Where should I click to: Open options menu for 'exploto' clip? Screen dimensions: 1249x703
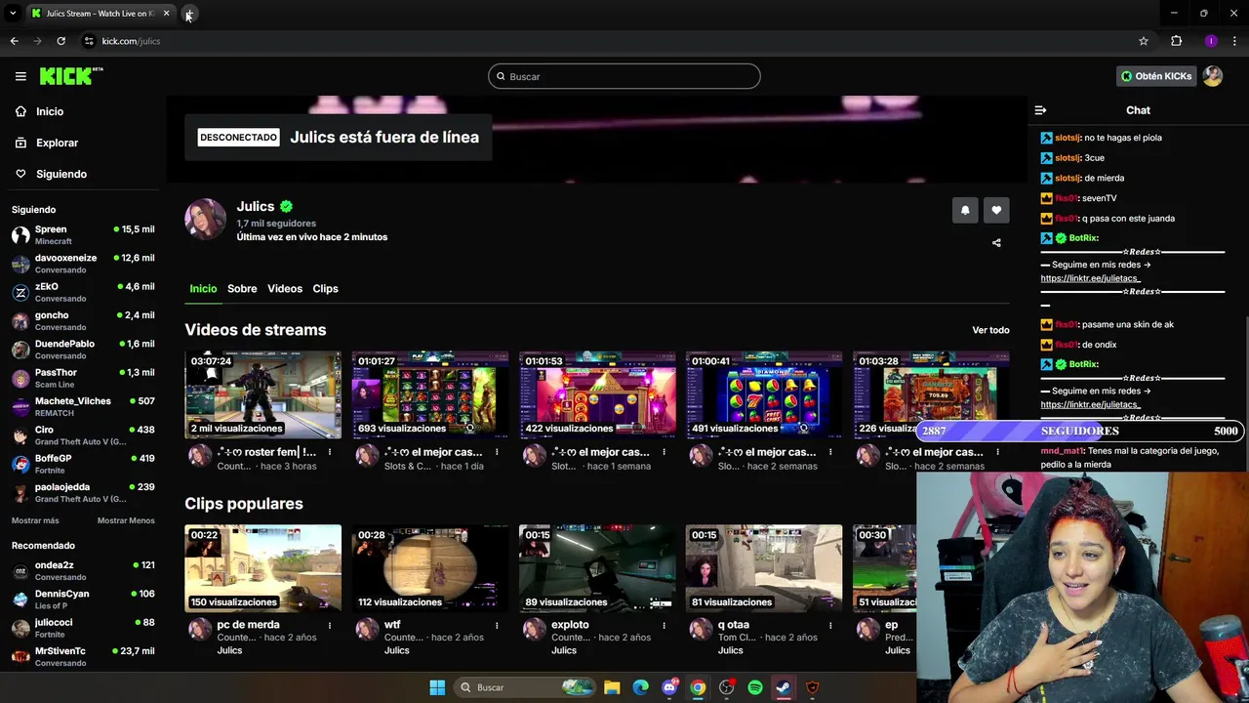pyautogui.click(x=664, y=625)
